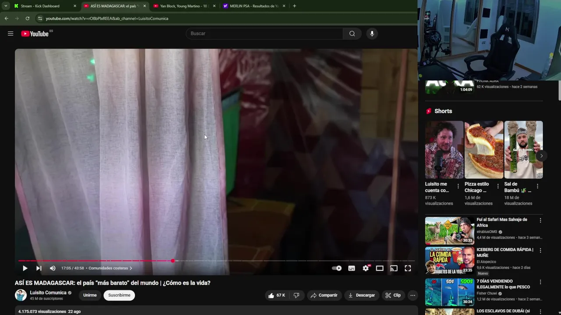Skip to the next video
Viewport: 561px width, 315px height.
point(39,268)
